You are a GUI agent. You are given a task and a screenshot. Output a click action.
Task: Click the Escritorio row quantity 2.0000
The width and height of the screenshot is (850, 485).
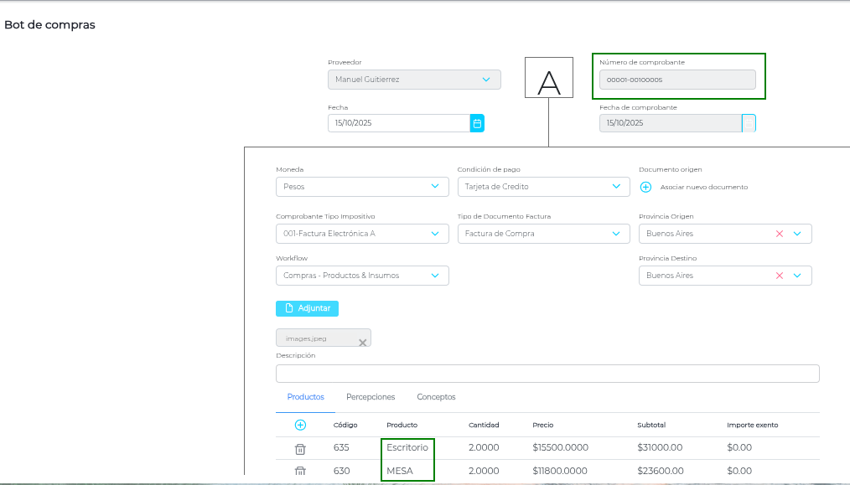click(484, 447)
